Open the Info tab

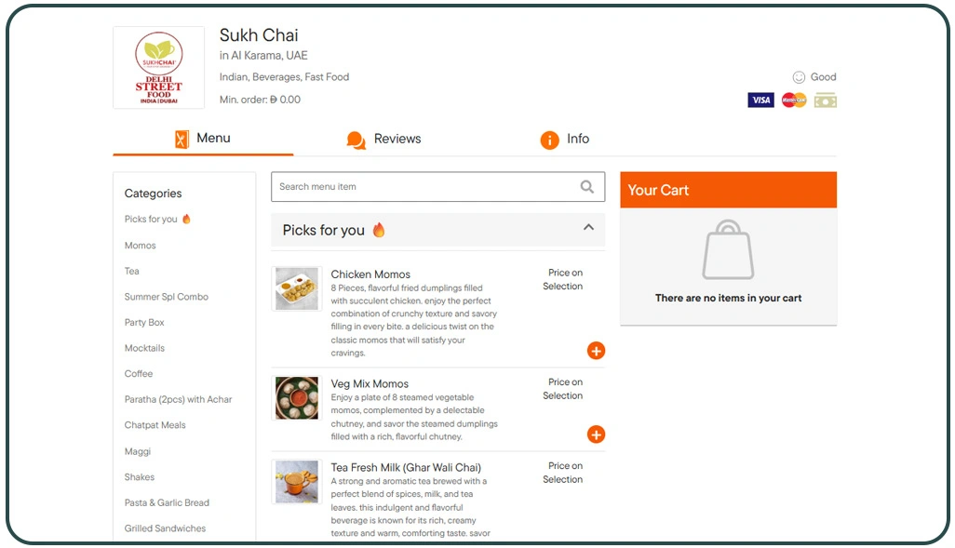(x=566, y=139)
